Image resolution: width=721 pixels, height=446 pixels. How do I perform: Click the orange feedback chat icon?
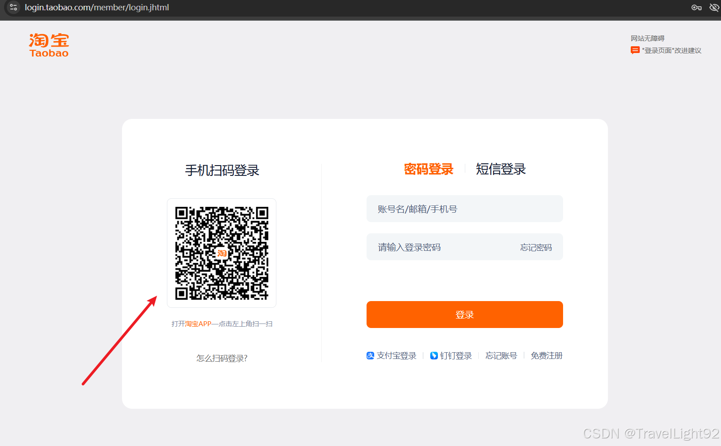click(x=635, y=50)
